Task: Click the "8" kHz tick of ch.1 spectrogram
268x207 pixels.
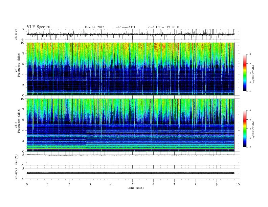Action: tap(24, 53)
